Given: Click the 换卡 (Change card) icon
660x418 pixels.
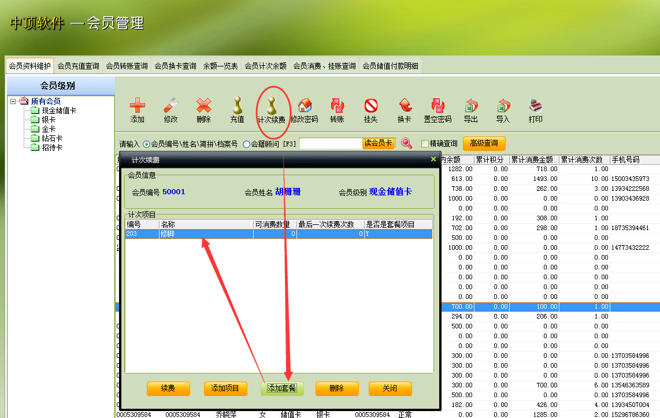Looking at the screenshot, I should point(404,110).
